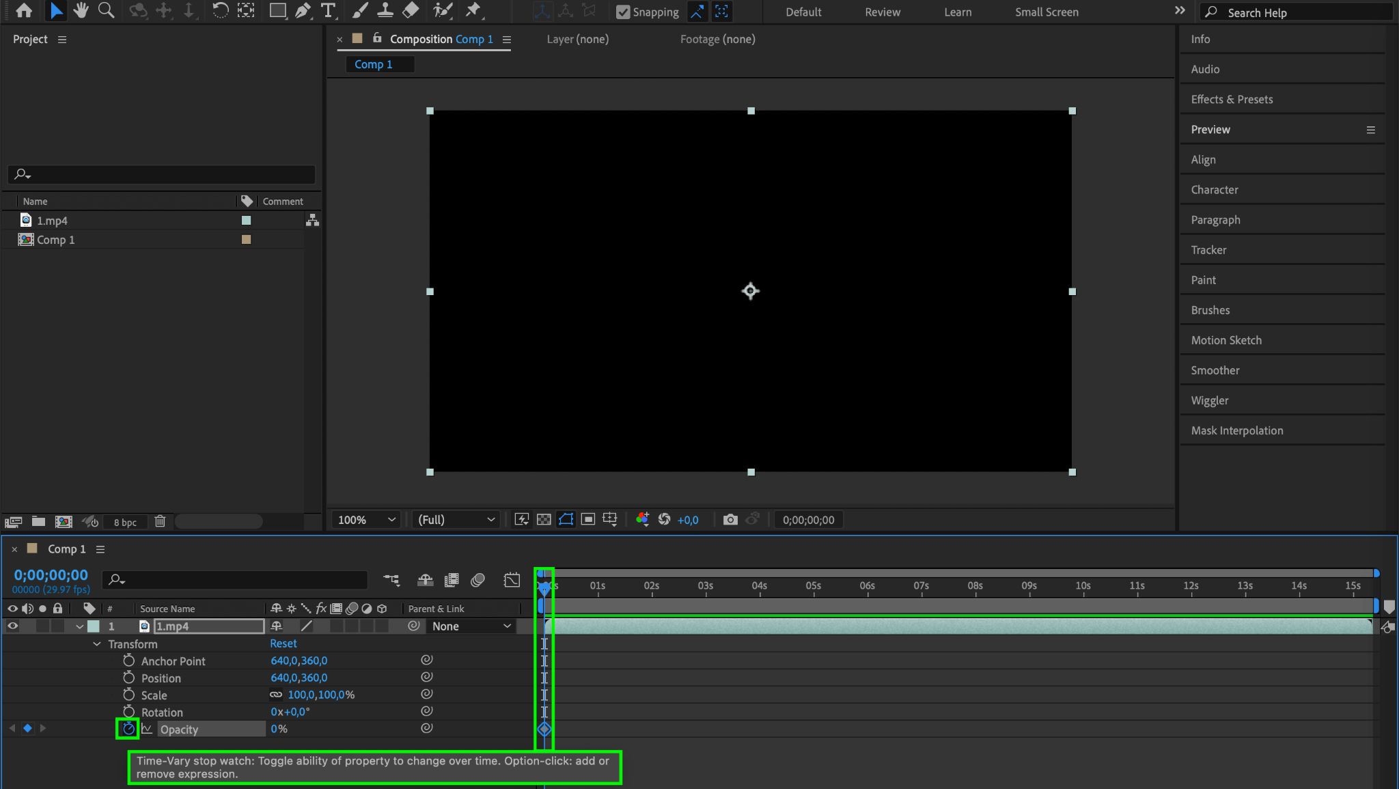
Task: Click the Opacity stopwatch icon
Action: [x=128, y=729]
